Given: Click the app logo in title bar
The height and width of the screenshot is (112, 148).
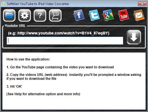Looking at the screenshot, I should 4,4.
